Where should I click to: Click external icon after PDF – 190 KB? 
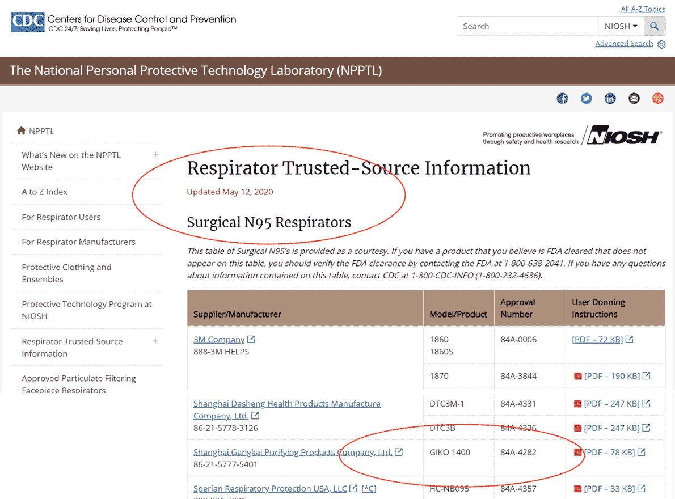(x=646, y=376)
